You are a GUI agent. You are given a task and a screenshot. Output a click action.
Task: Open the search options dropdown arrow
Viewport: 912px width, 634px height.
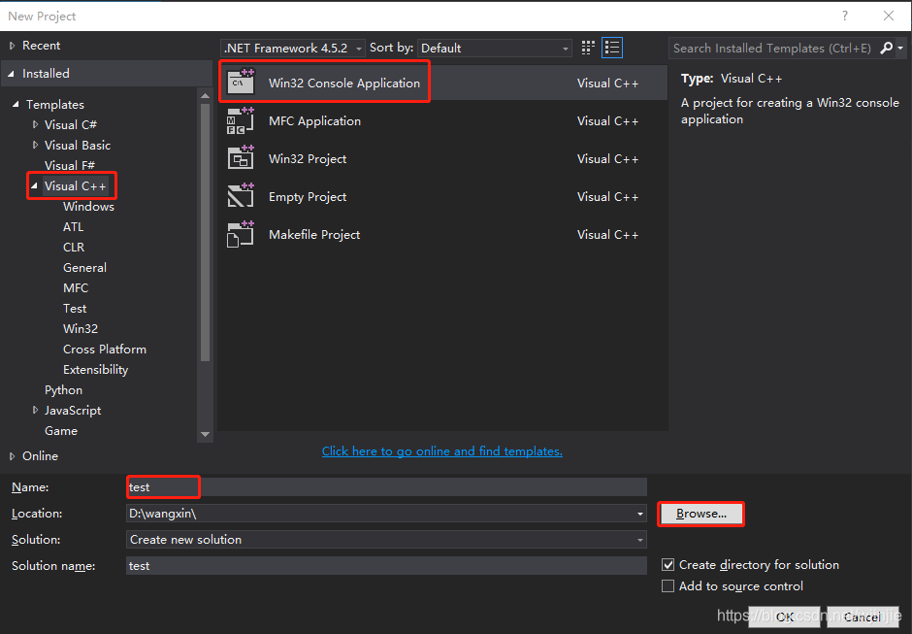pyautogui.click(x=900, y=48)
